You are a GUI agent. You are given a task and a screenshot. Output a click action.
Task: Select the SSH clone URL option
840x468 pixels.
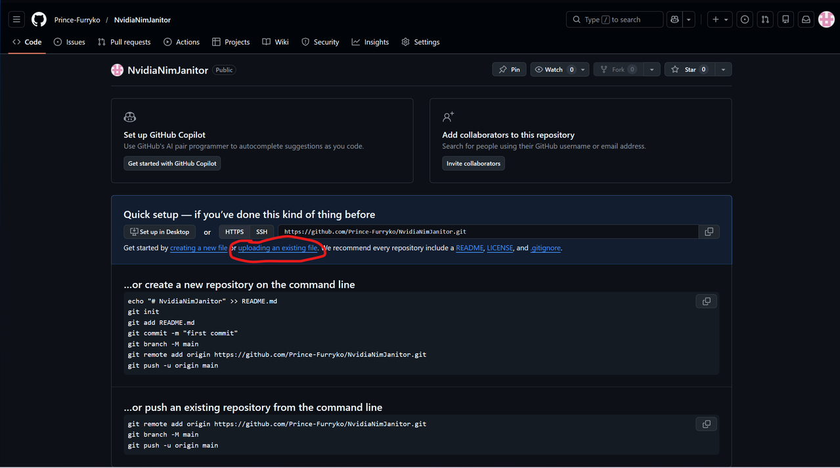point(262,232)
